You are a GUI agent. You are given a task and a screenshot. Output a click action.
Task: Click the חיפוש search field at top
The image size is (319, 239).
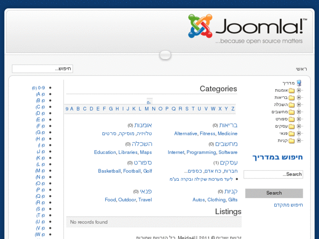point(42,68)
